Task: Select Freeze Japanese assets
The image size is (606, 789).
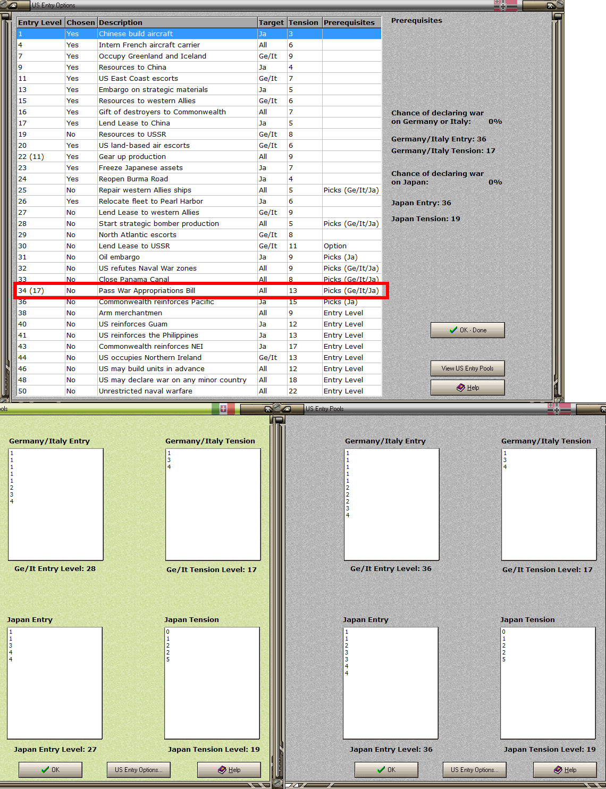Action: pos(199,167)
